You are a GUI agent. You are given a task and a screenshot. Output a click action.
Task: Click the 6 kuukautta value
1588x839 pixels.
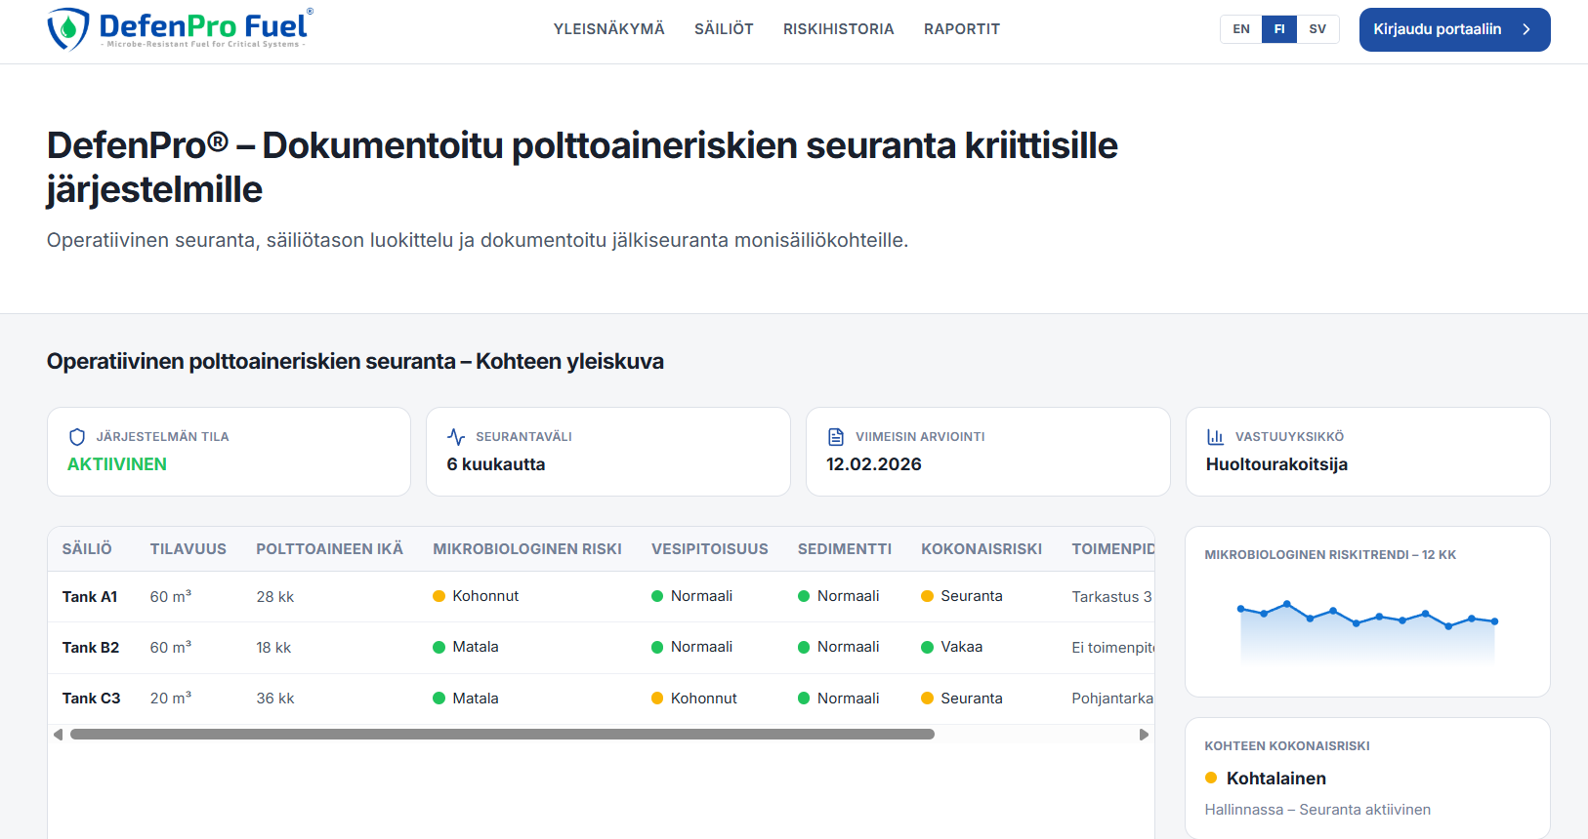(x=496, y=464)
